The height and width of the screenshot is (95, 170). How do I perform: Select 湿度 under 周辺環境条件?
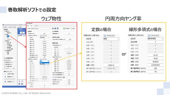click(x=8, y=54)
